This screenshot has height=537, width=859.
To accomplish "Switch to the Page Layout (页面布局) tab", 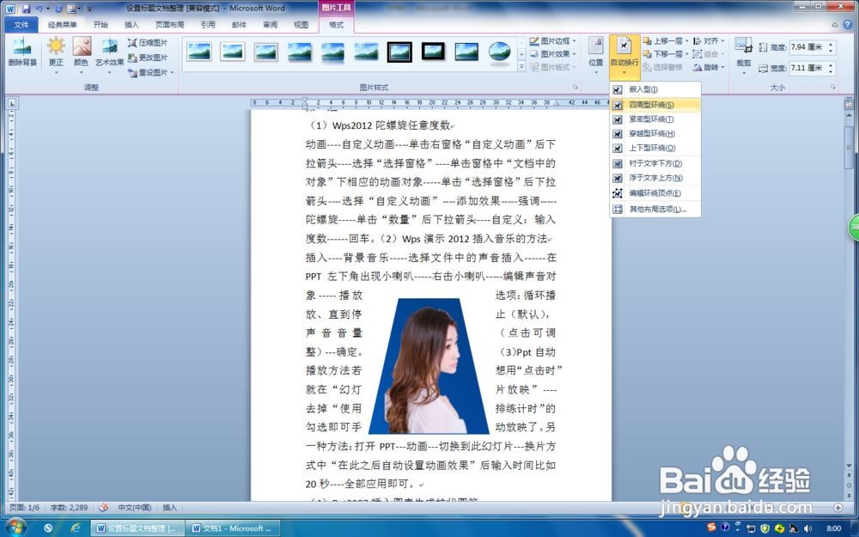I will coord(169,25).
